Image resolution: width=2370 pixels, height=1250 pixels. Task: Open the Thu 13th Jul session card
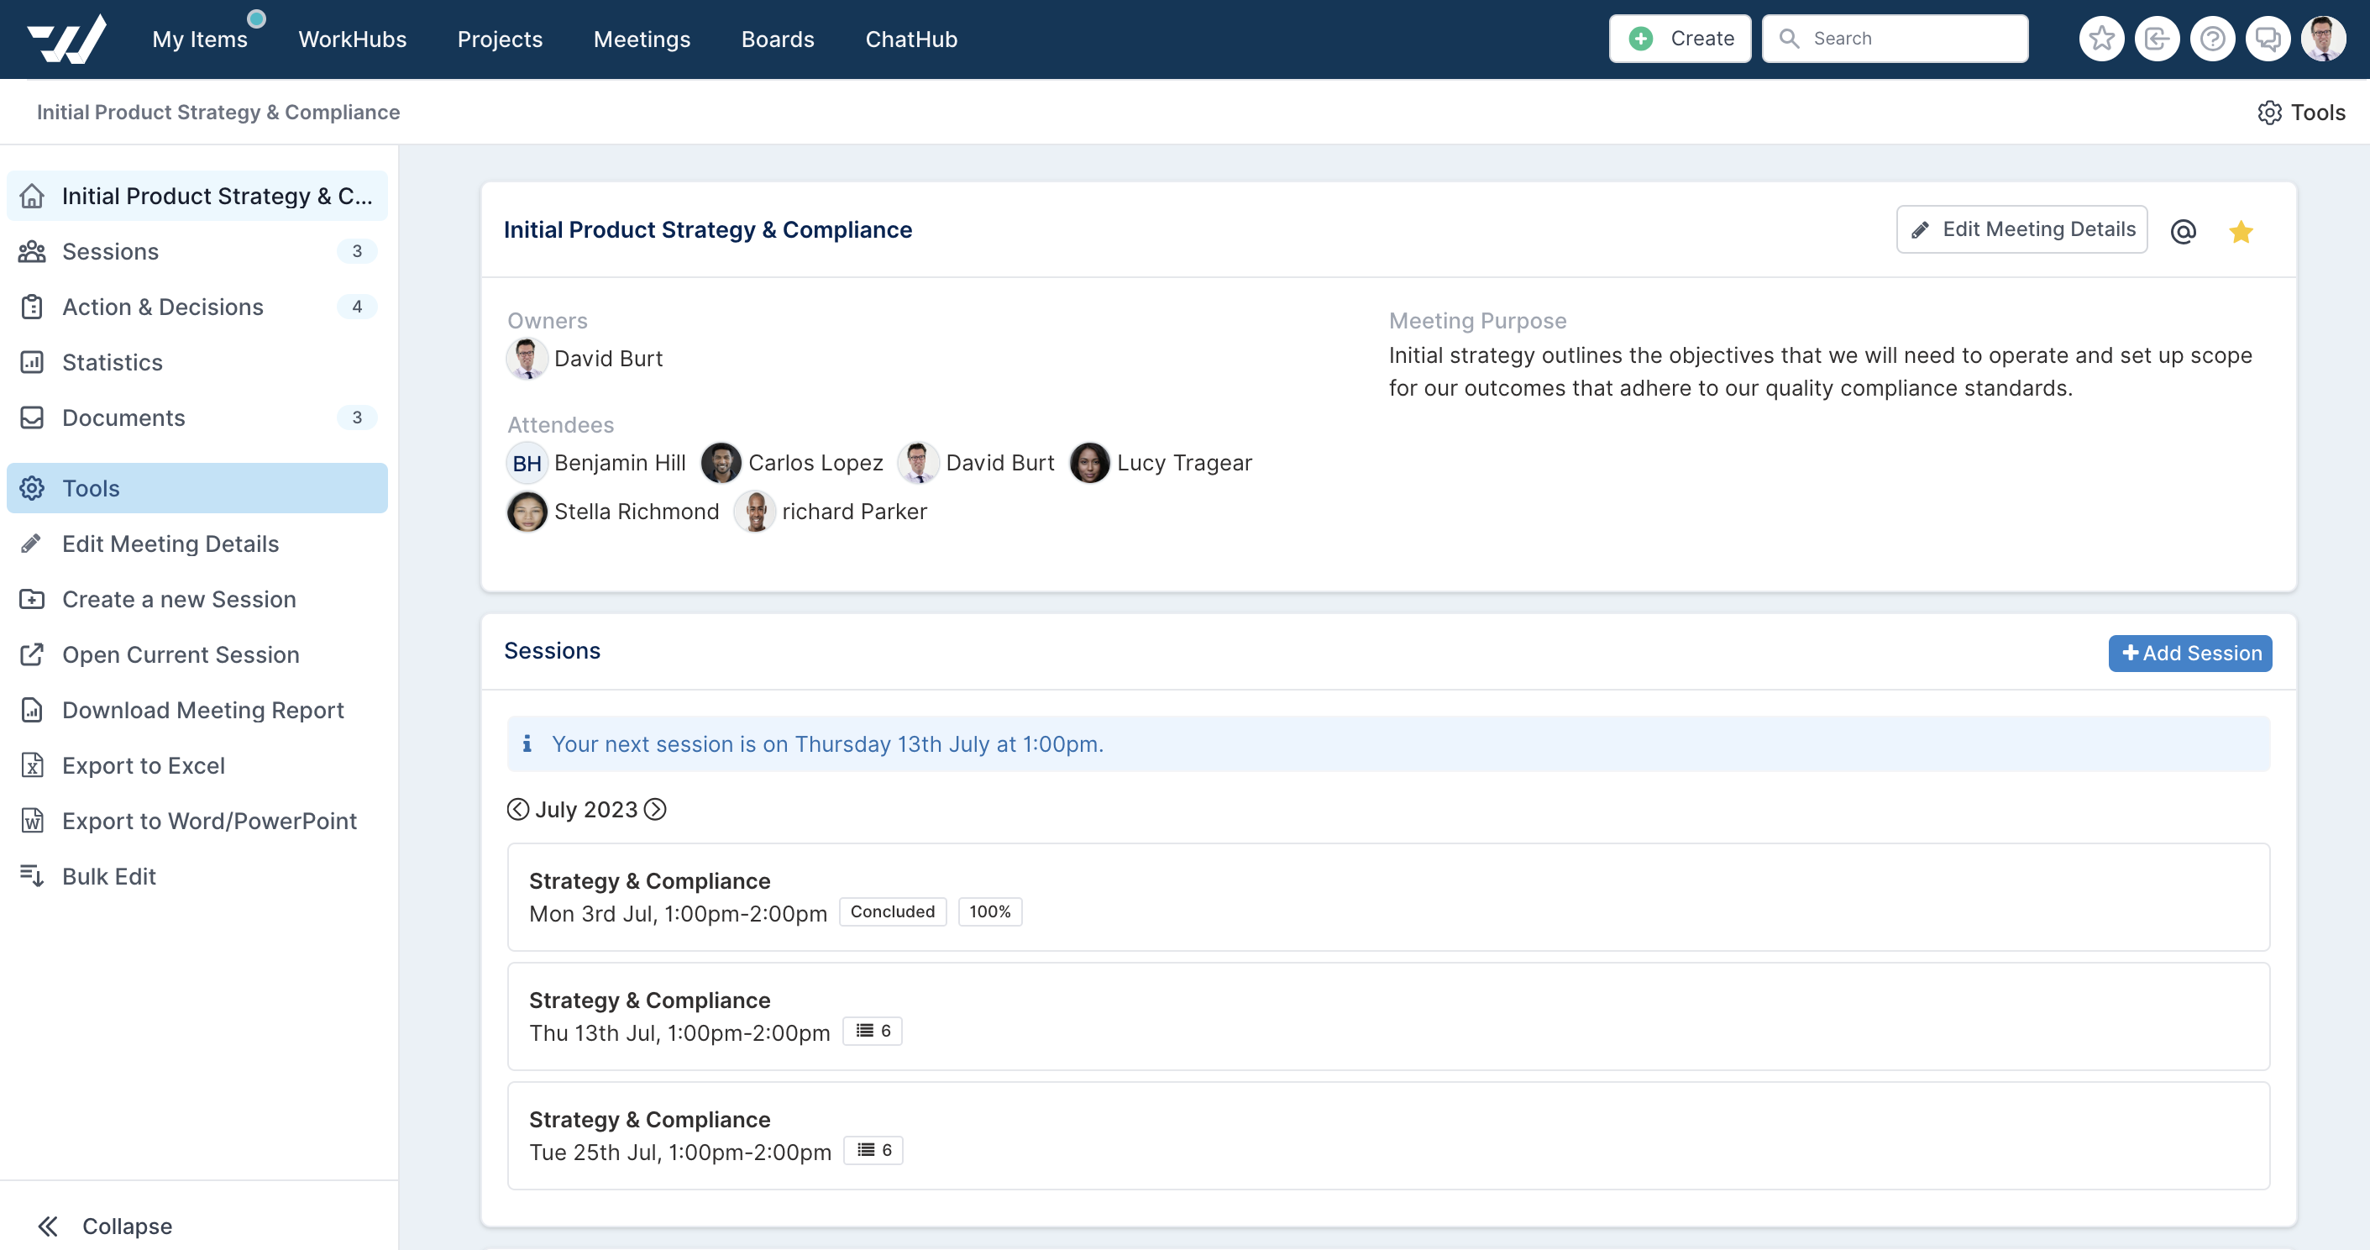coord(1388,1016)
